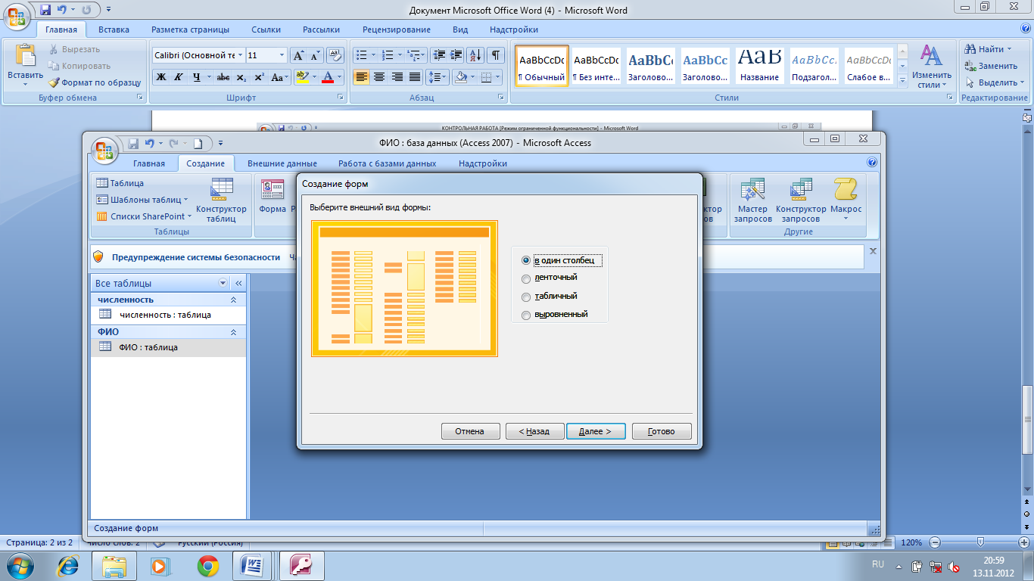The height and width of the screenshot is (581, 1034).
Task: Click the 'Далее >' button
Action: 596,431
